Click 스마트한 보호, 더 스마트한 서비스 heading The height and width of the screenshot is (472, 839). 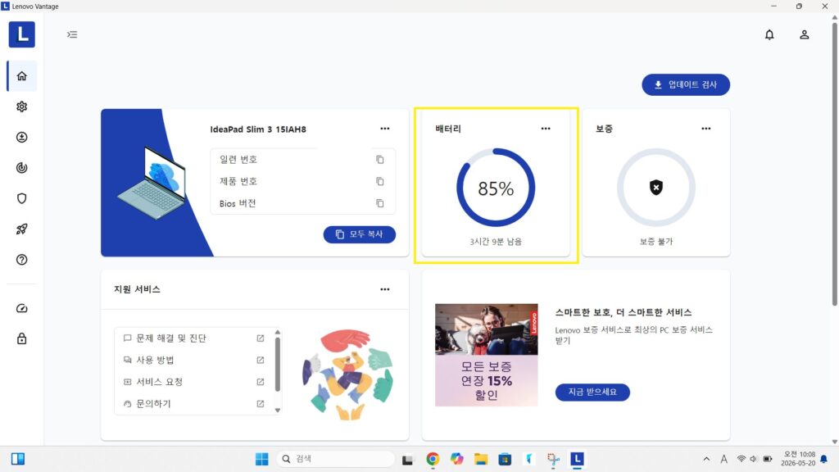tap(624, 312)
